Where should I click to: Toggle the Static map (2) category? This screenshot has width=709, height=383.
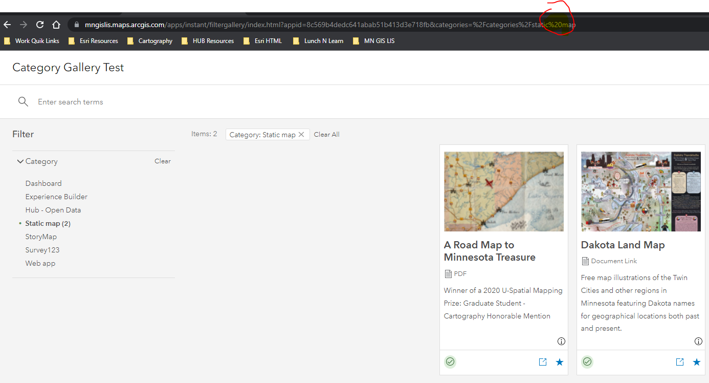(48, 223)
